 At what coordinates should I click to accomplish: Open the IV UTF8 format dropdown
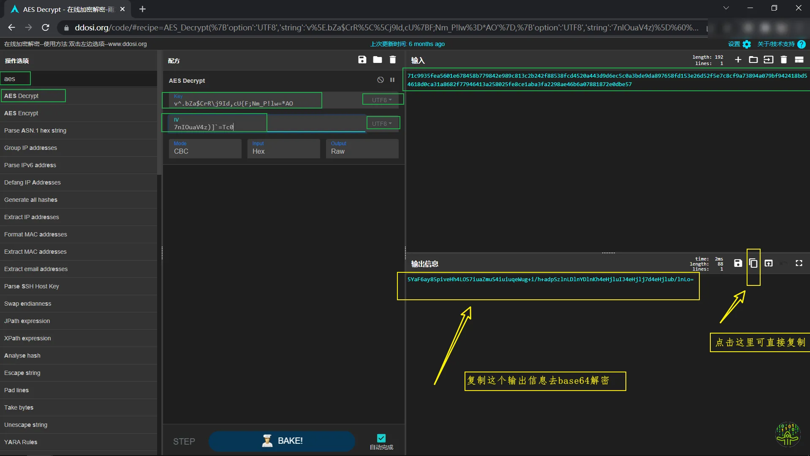pyautogui.click(x=382, y=124)
